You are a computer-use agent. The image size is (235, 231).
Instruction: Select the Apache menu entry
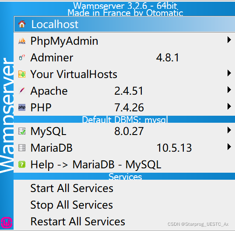coord(124,91)
